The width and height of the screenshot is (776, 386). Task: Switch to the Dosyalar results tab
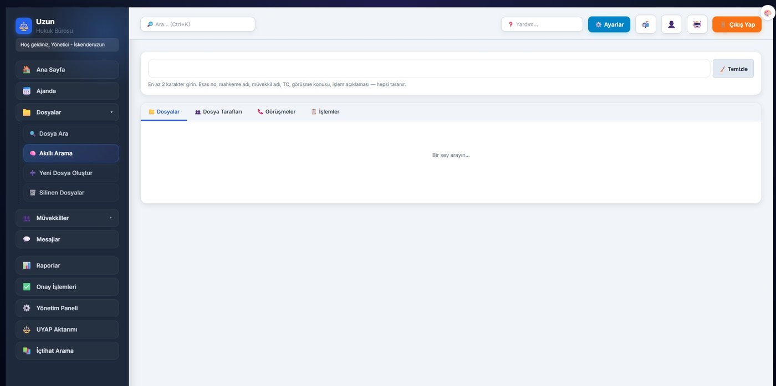tap(164, 112)
